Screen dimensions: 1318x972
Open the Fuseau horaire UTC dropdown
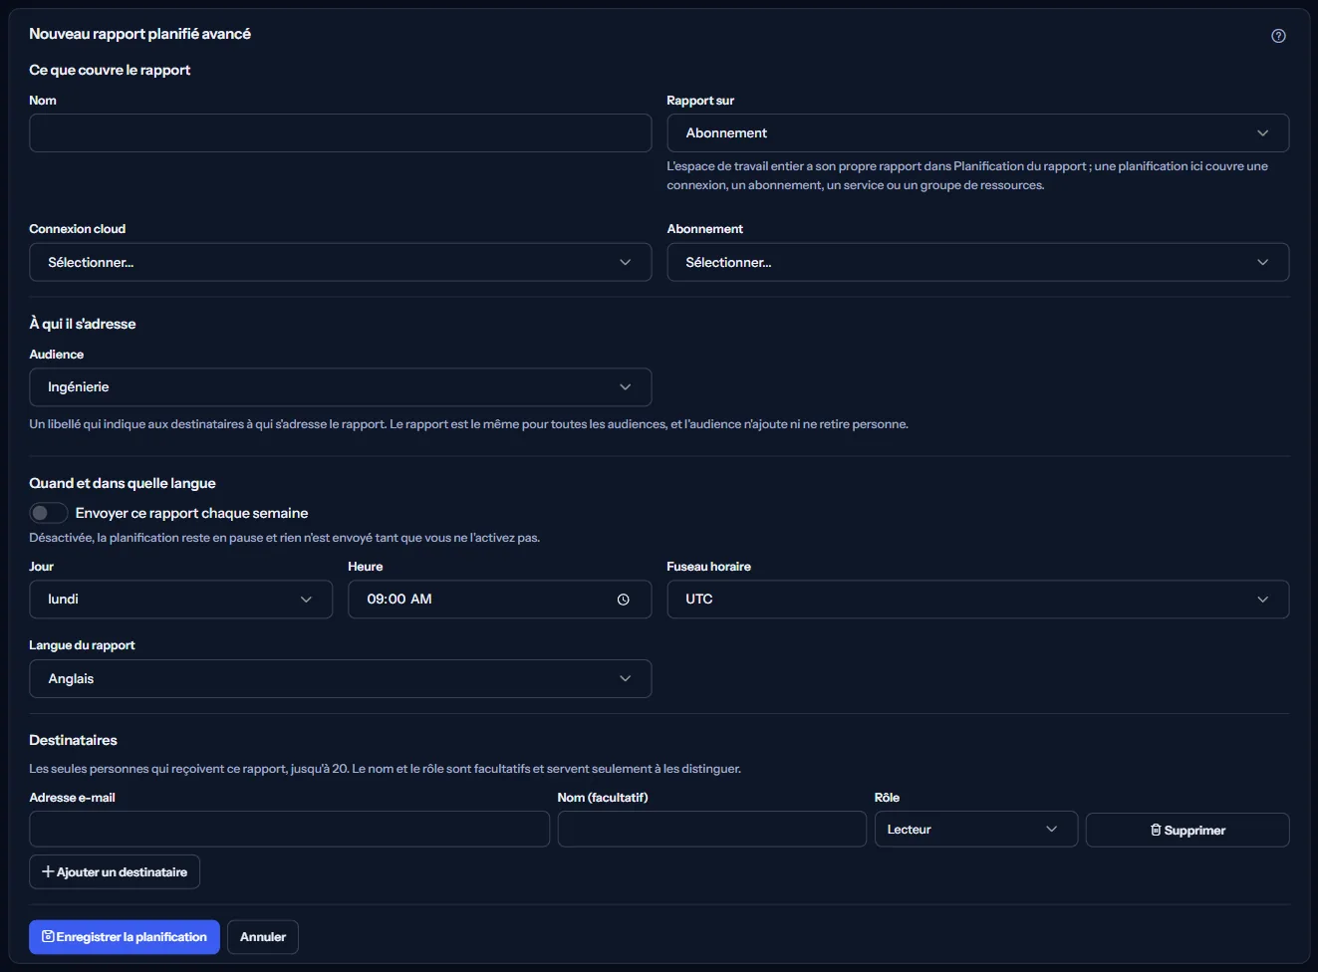point(977,600)
